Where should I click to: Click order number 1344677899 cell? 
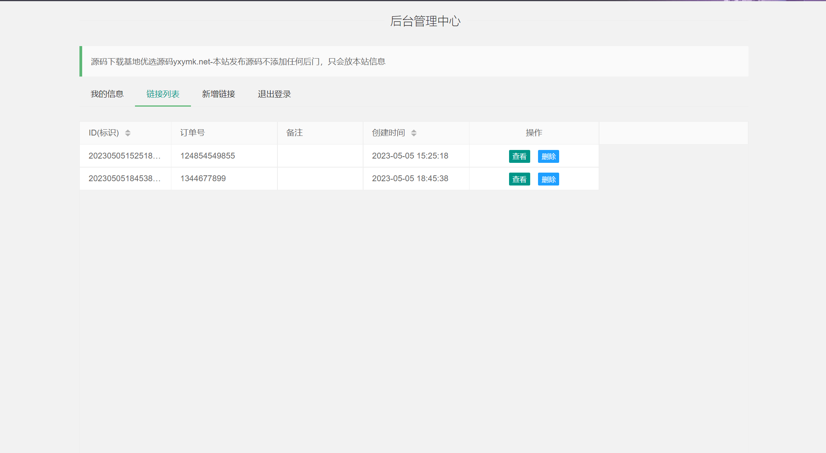coord(203,178)
